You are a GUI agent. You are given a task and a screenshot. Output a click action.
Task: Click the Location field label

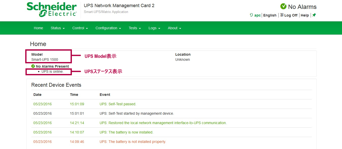click(x=183, y=54)
